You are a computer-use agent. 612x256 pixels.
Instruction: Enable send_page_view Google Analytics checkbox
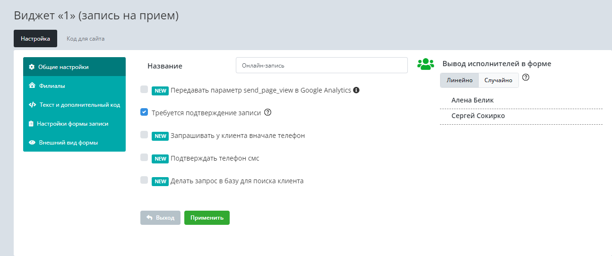pyautogui.click(x=144, y=89)
